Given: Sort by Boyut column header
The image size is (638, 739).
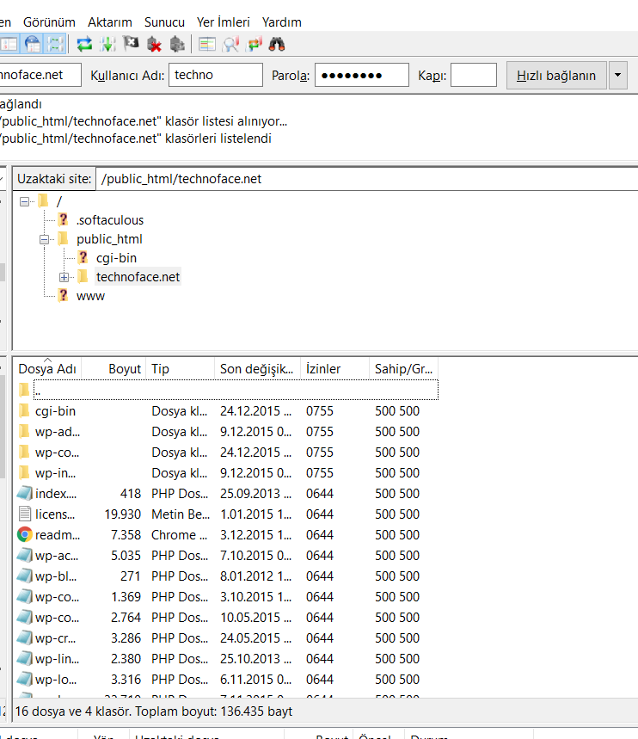Looking at the screenshot, I should [113, 369].
